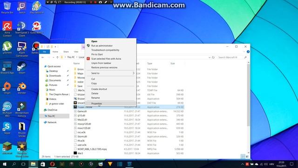Sort by the Size column header
298x168 pixels.
coord(173,63)
